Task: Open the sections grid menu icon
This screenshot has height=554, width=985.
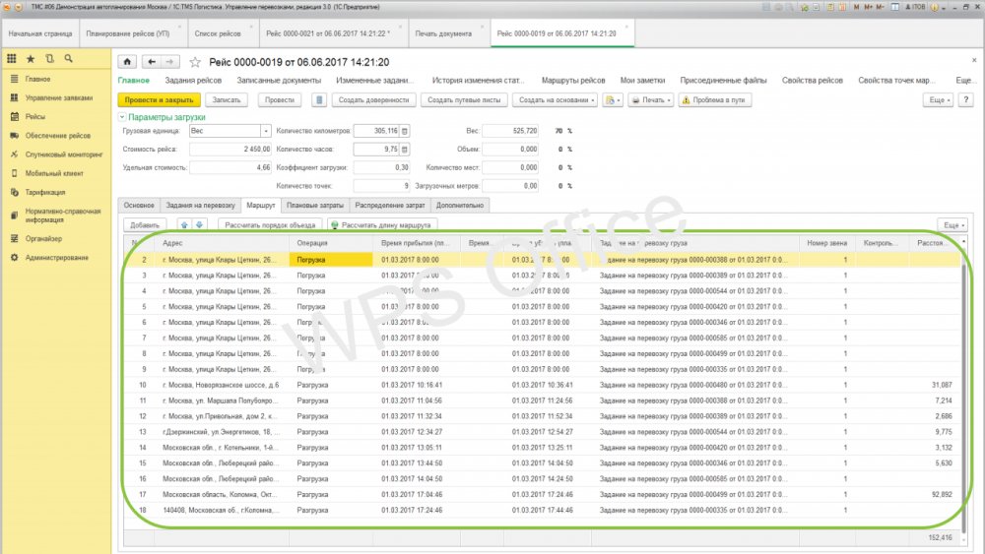Action: tap(12, 59)
